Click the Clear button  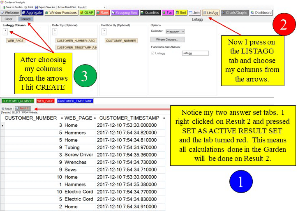pos(8,19)
